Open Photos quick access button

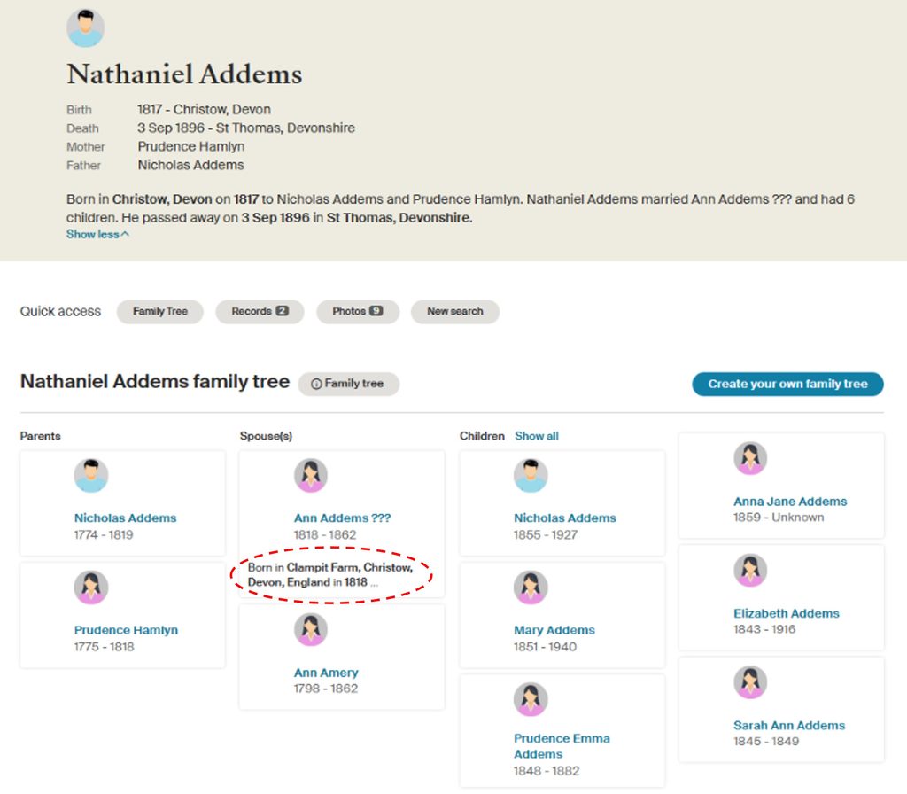coord(358,311)
